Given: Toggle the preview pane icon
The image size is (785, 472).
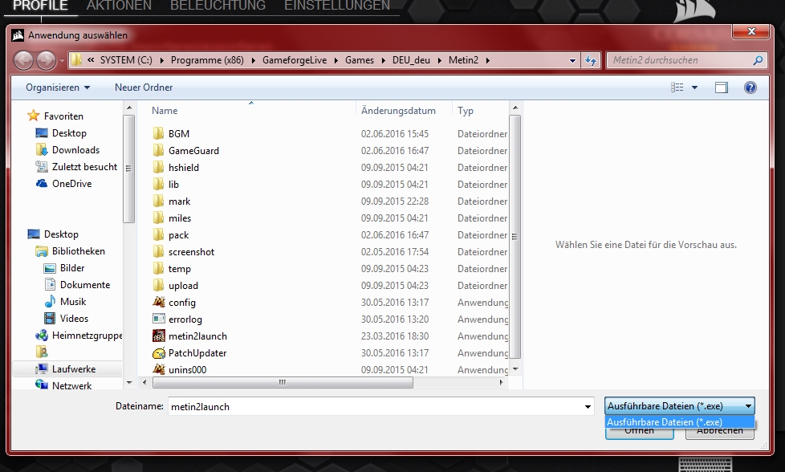Looking at the screenshot, I should pyautogui.click(x=722, y=87).
